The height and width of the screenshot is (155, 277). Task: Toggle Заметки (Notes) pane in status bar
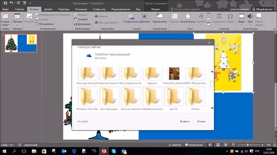175,145
